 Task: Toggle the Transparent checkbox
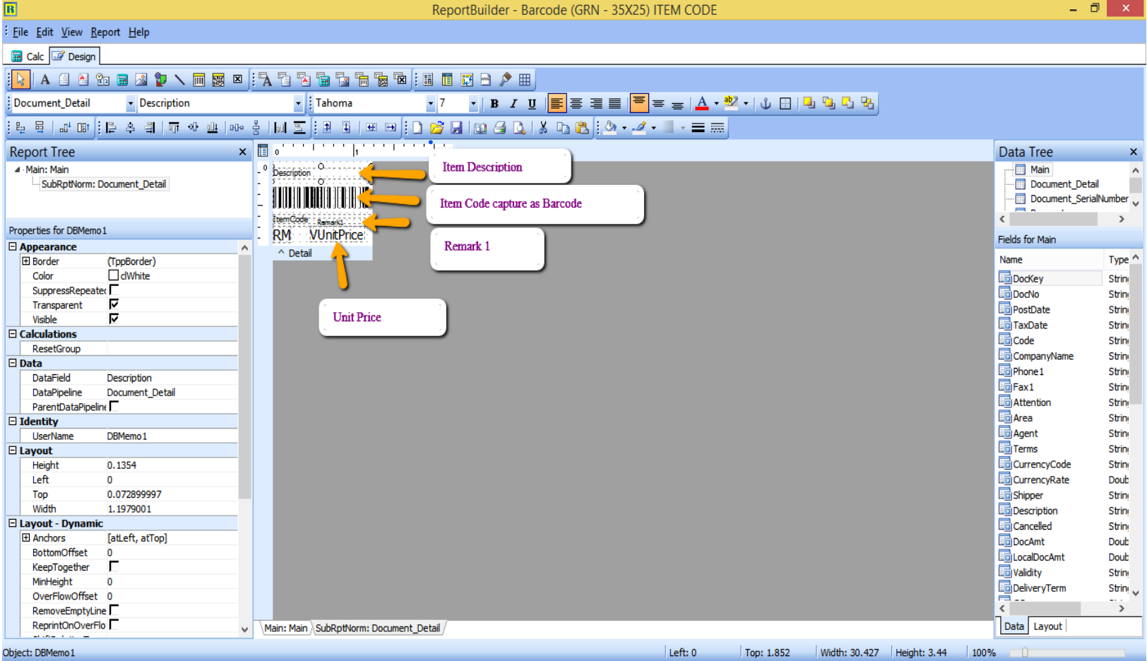point(114,304)
